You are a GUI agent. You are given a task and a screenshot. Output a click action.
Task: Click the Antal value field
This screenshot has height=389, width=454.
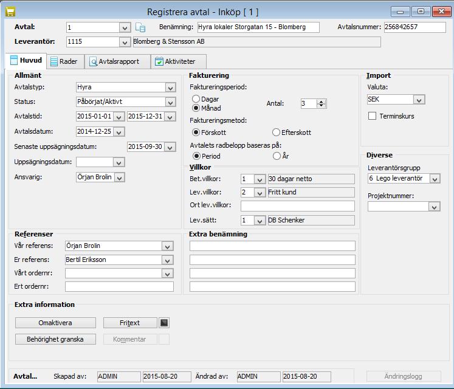[x=309, y=103]
